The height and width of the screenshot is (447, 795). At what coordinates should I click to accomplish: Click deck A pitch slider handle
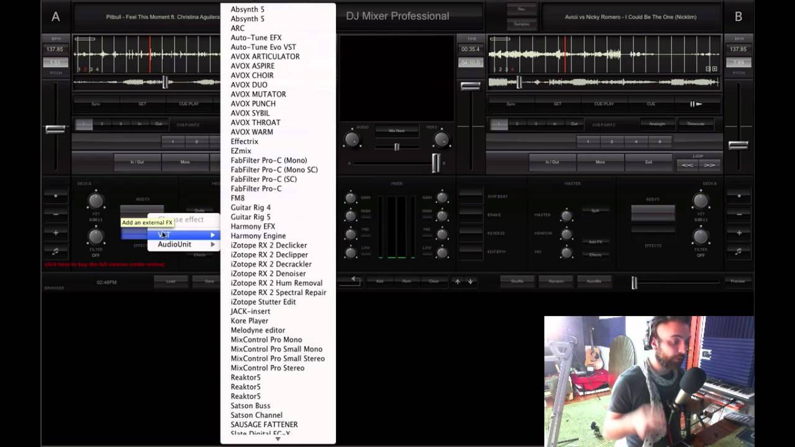click(55, 129)
